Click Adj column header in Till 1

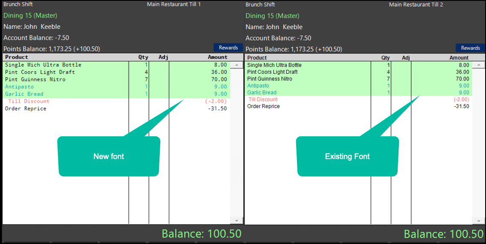[x=163, y=57]
